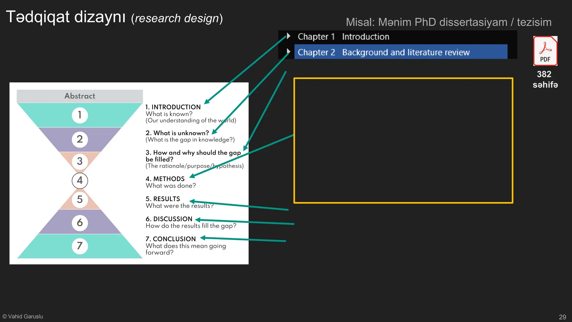
Task: Expand the Chapter 1 Introduction triangle
Action: pyautogui.click(x=289, y=36)
